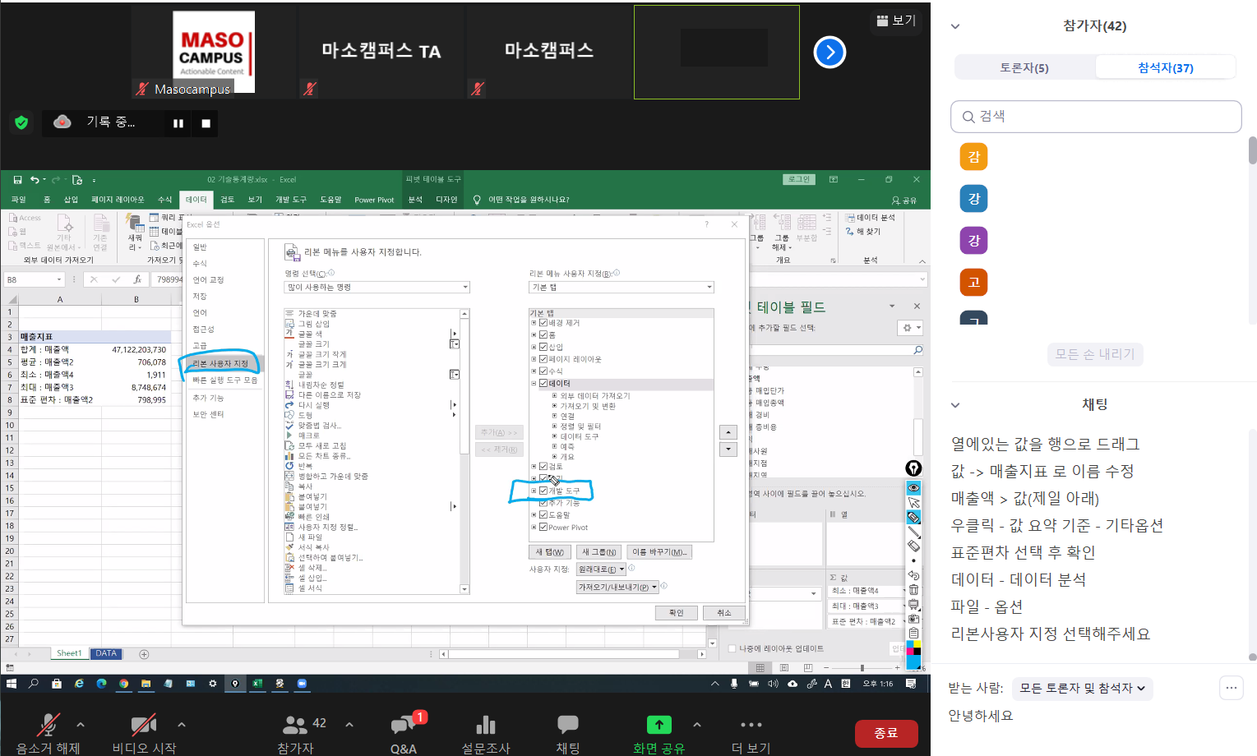Click the 검색 participant search field
The image size is (1257, 756).
(x=1096, y=117)
